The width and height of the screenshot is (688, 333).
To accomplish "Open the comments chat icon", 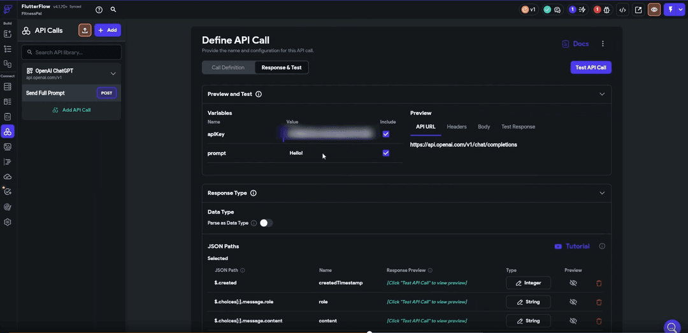I will pos(557,10).
